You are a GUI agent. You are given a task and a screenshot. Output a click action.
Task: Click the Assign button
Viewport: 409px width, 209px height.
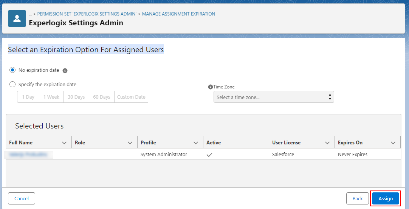pyautogui.click(x=386, y=198)
